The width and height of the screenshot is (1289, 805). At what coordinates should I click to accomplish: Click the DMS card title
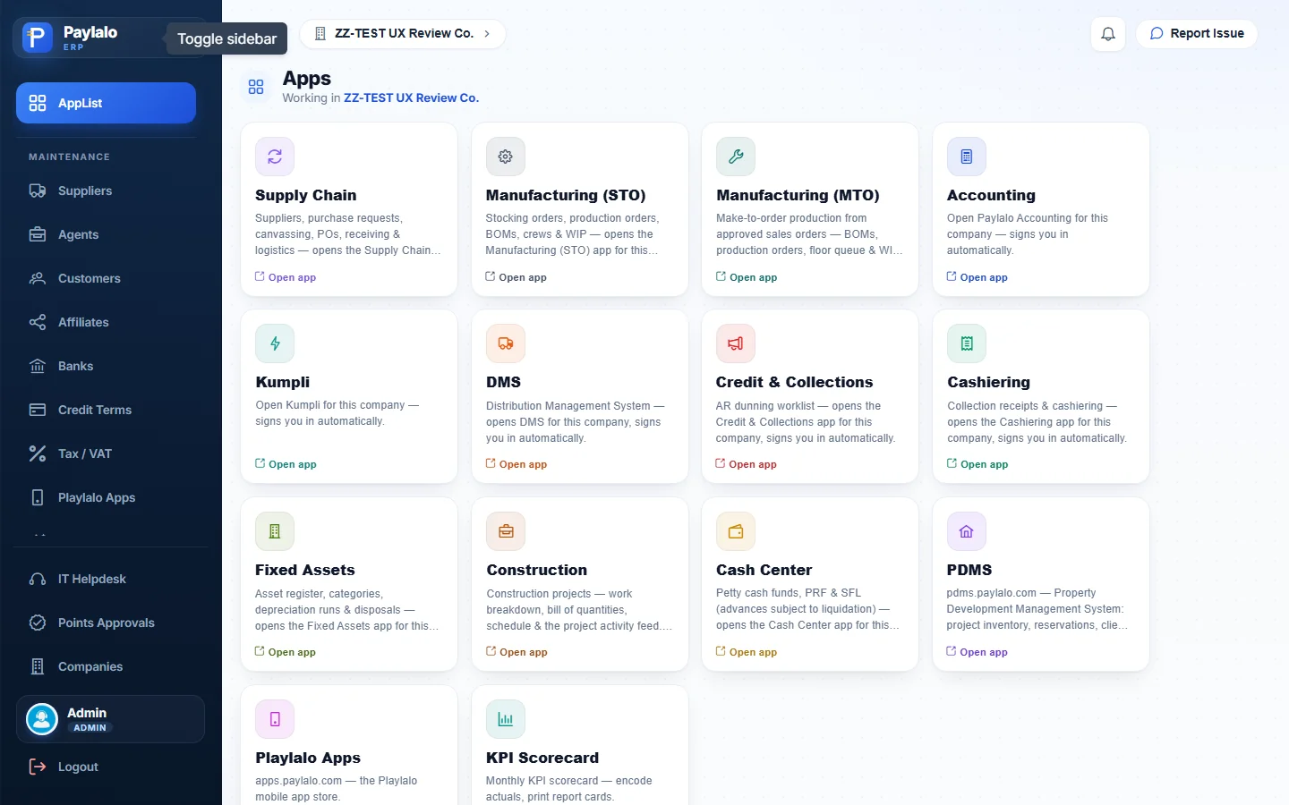pyautogui.click(x=503, y=382)
